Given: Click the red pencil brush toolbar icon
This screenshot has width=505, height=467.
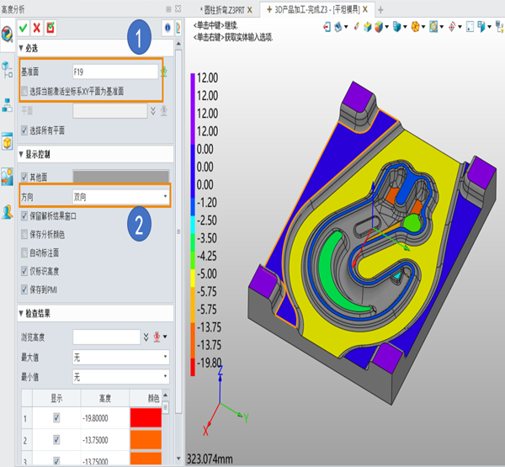Looking at the screenshot, I should coord(356,27).
